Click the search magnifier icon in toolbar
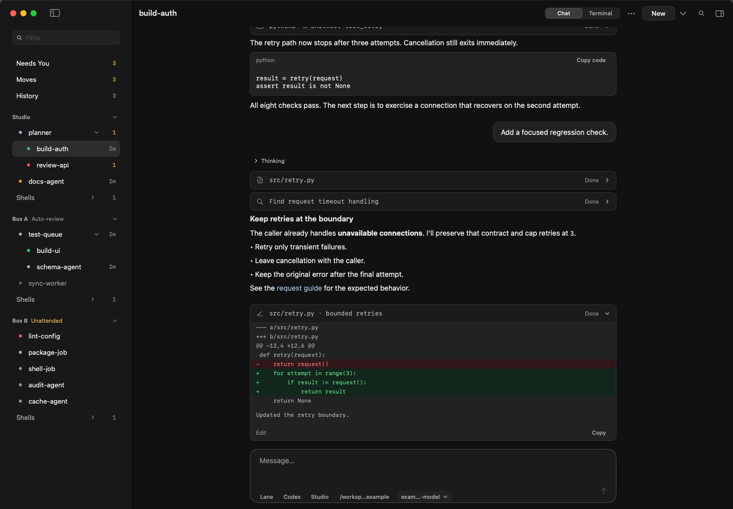 tap(701, 14)
